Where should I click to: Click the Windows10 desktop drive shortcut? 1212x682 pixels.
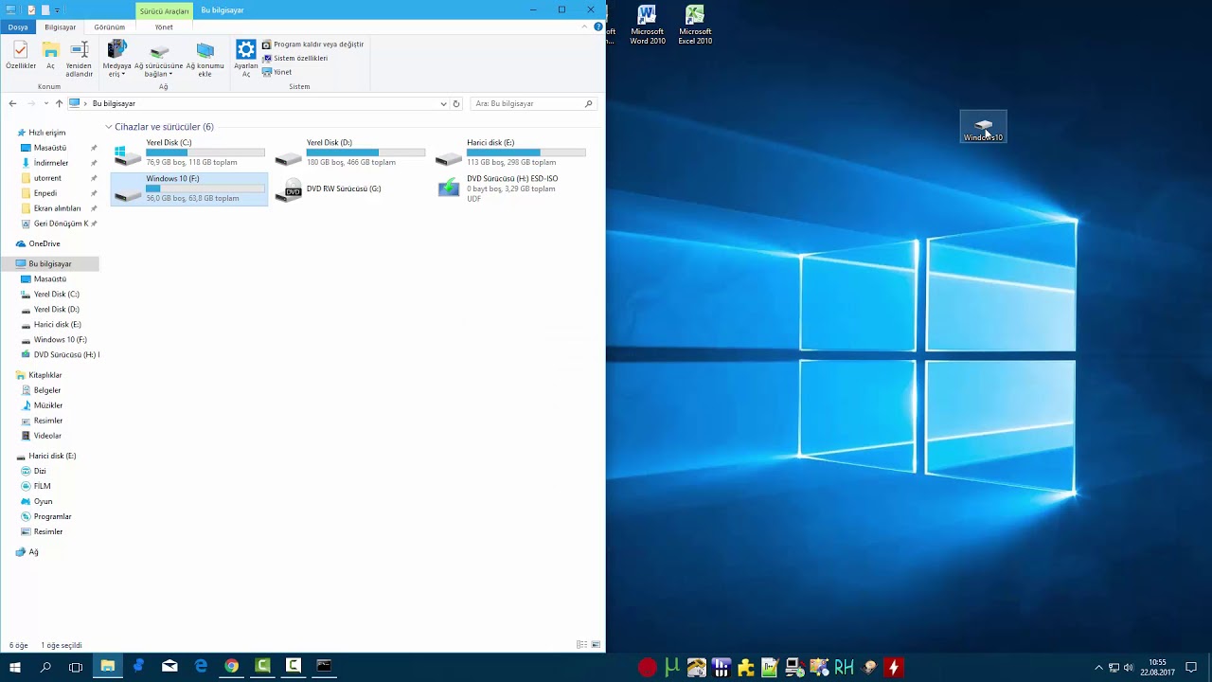(983, 128)
